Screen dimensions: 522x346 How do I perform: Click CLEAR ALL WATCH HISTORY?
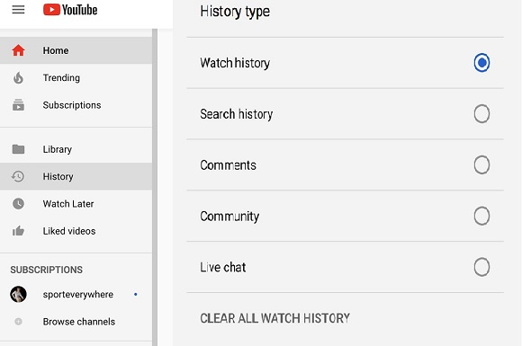275,318
